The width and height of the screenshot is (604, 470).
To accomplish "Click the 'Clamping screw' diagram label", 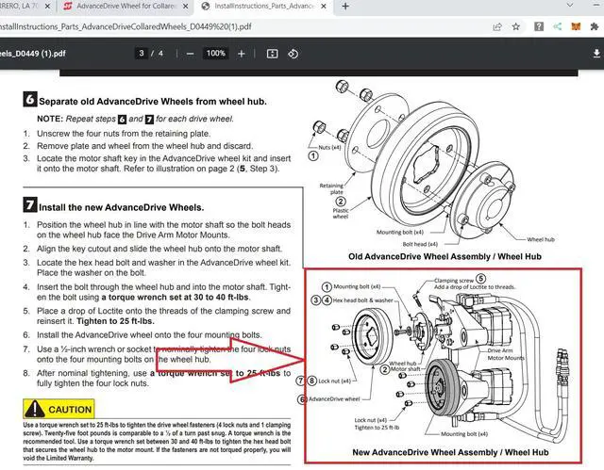I will 454,280.
